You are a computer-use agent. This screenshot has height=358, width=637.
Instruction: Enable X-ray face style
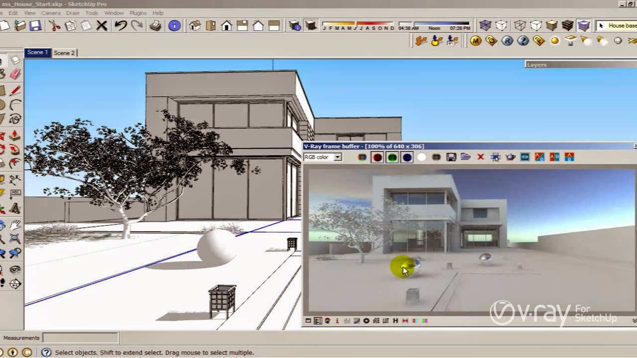tap(485, 25)
